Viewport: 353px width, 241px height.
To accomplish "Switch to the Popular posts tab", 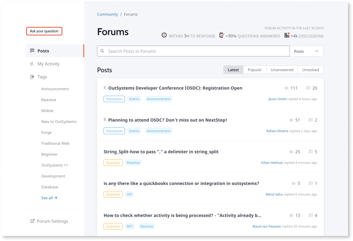I will [x=255, y=70].
